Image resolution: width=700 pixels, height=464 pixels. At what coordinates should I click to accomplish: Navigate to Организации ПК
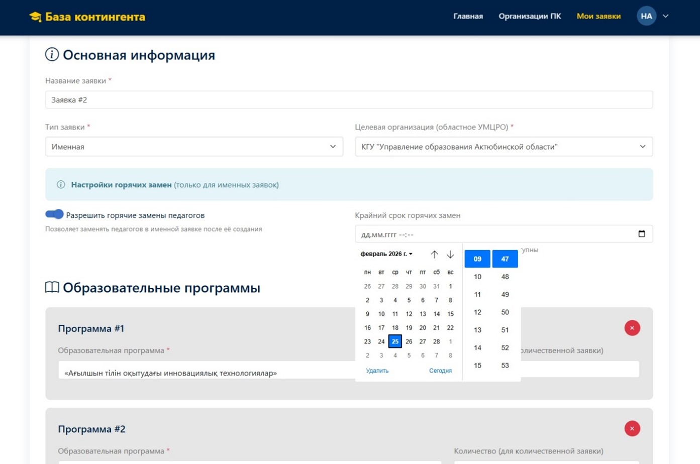pos(530,16)
